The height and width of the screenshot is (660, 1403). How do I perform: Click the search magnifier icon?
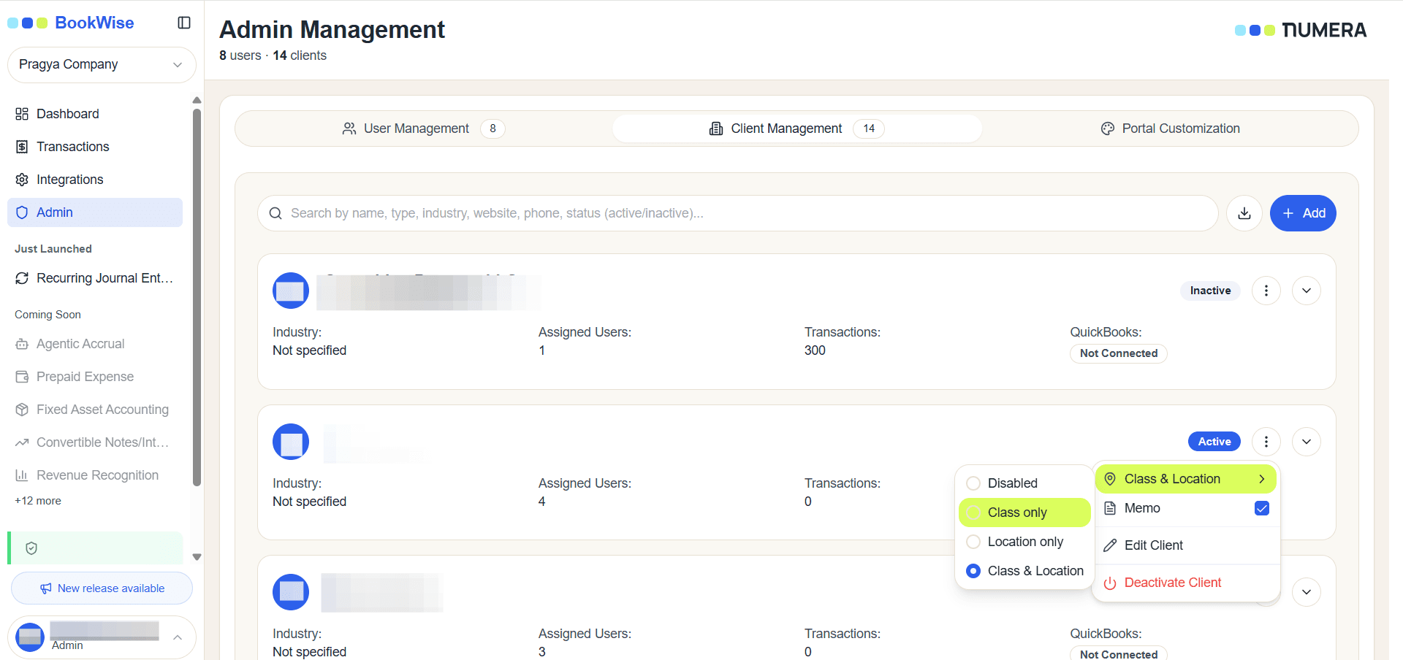275,213
